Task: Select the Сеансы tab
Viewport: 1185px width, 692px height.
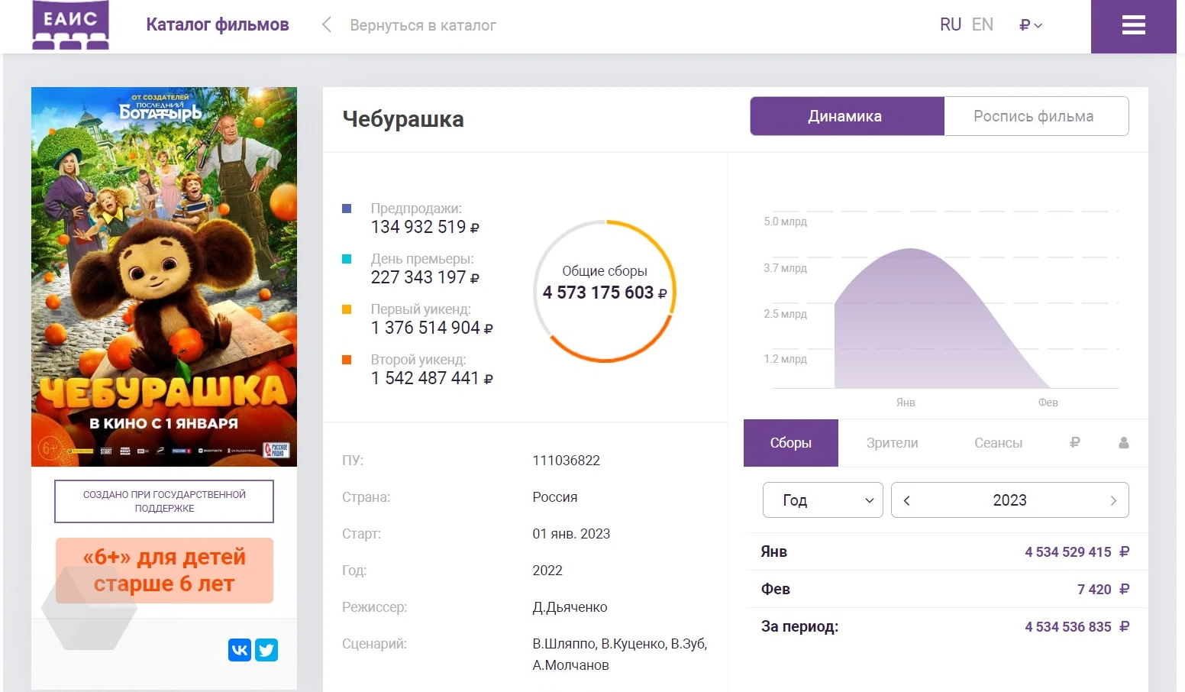Action: point(998,443)
